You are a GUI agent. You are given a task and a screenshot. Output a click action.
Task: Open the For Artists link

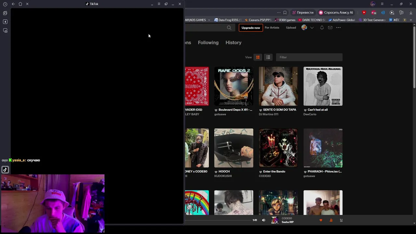(272, 28)
